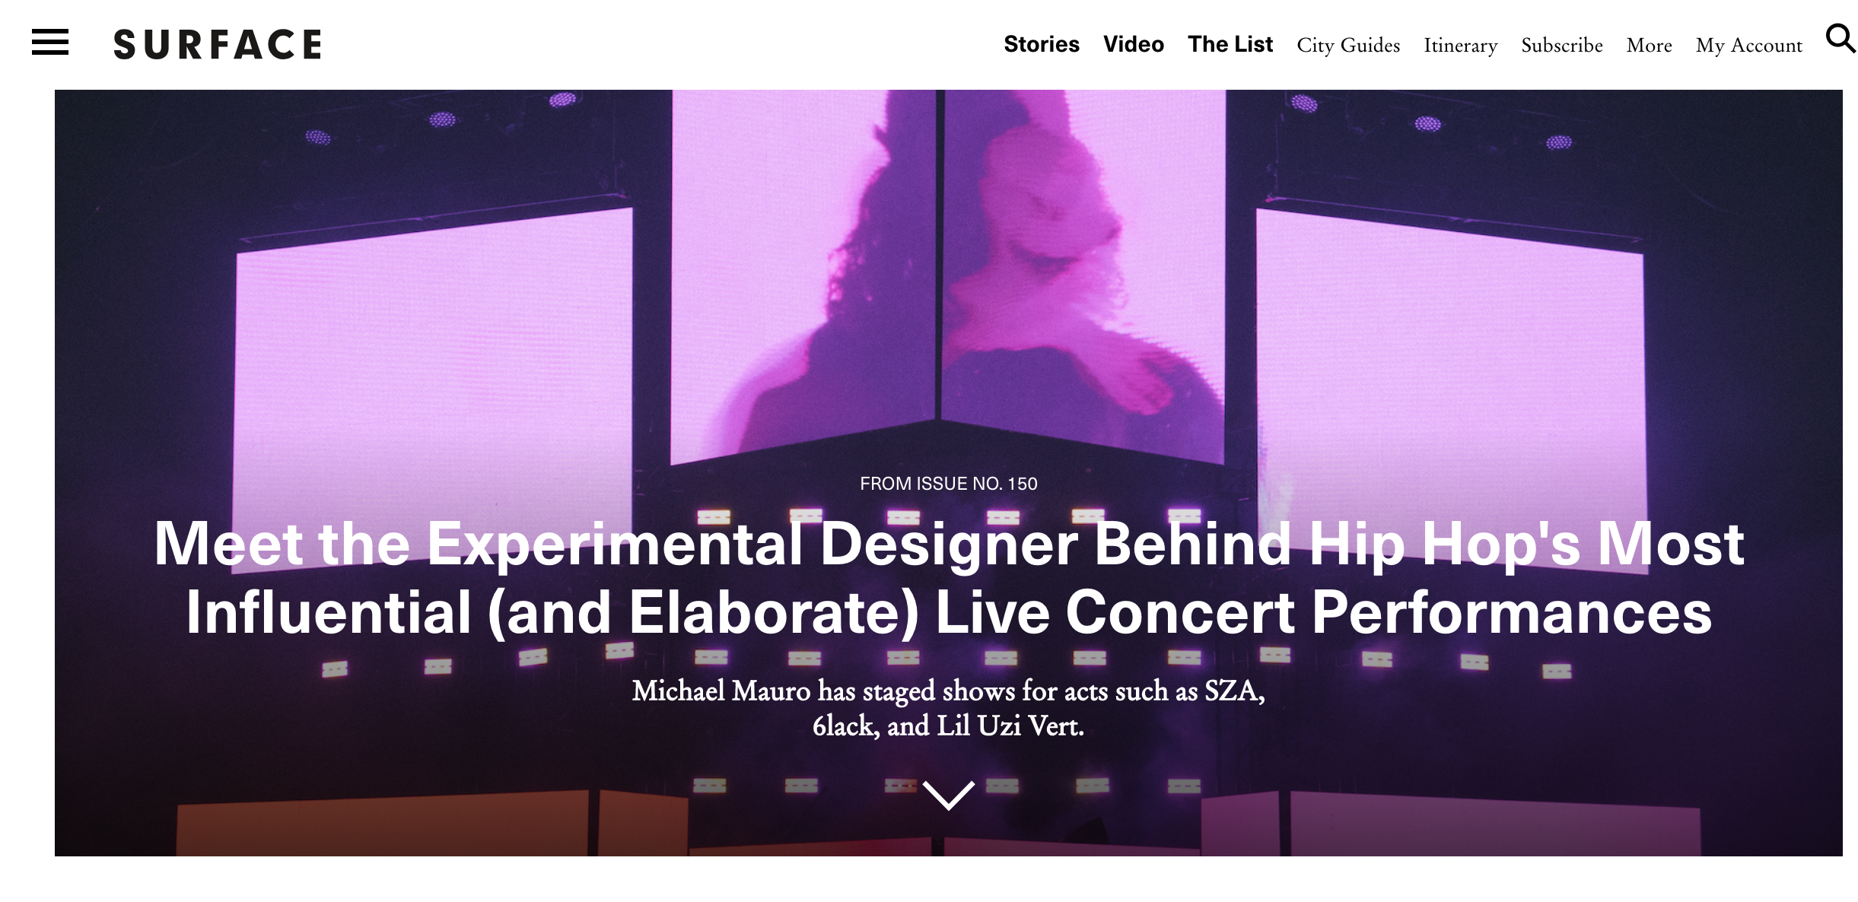Screen dimensions: 1858x902
Task: Open My Account
Action: pyautogui.click(x=1748, y=46)
